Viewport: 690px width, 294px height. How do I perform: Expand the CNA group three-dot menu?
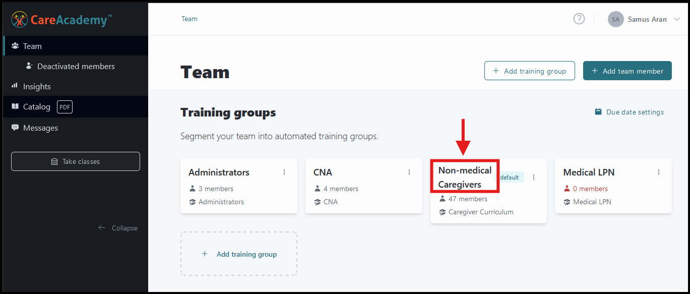[x=409, y=171]
